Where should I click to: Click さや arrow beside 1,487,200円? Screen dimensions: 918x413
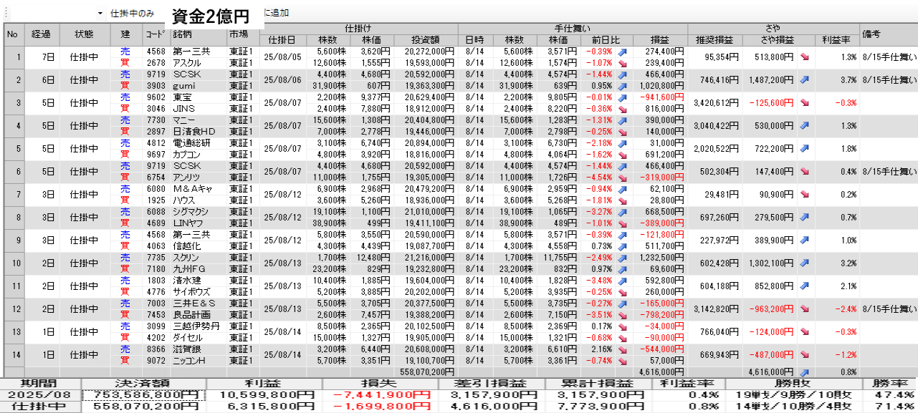pyautogui.click(x=805, y=80)
